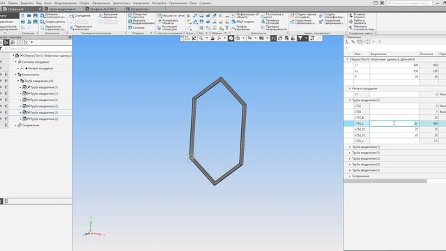Collapse Труба квадратная (x6) group in tree

coord(19,81)
